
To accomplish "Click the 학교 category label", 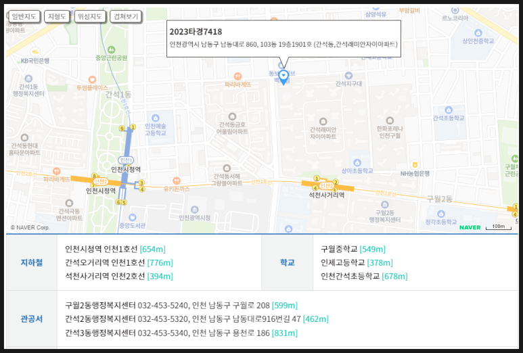I will [287, 262].
